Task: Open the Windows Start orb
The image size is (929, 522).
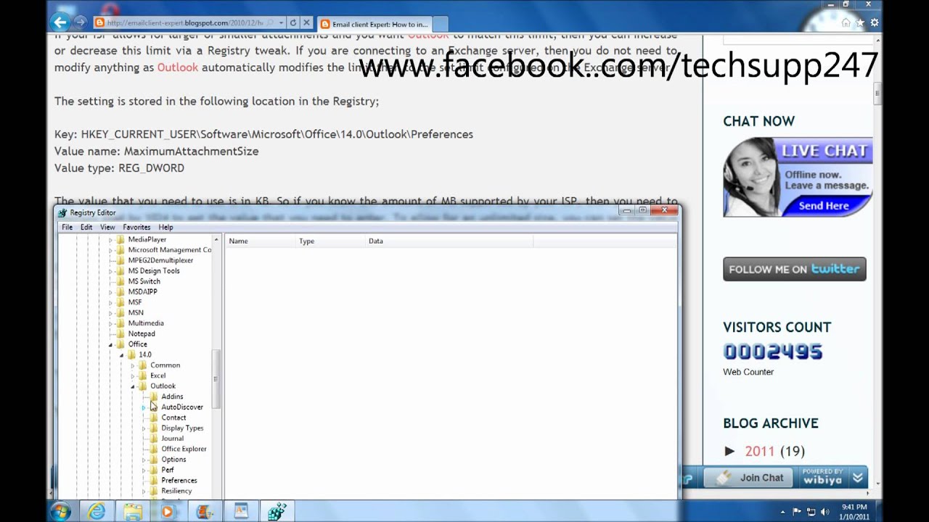Action: point(61,512)
